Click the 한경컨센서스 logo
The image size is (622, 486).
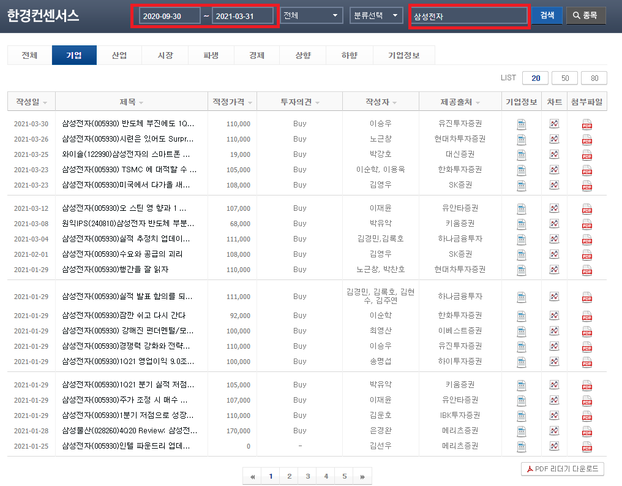pos(43,15)
